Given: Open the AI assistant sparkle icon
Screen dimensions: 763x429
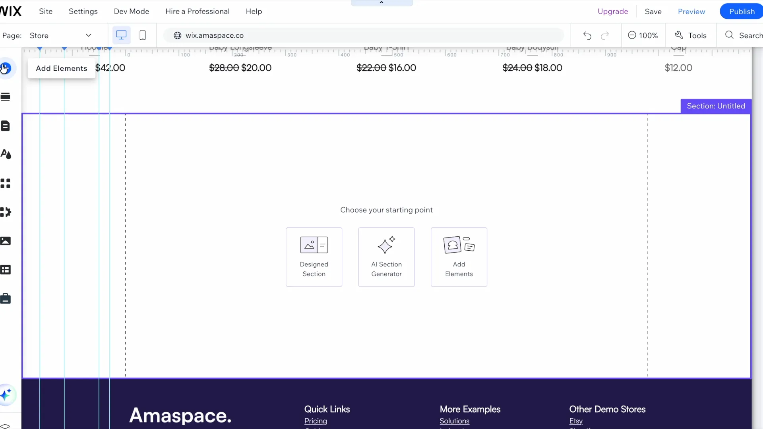Looking at the screenshot, I should coord(6,395).
